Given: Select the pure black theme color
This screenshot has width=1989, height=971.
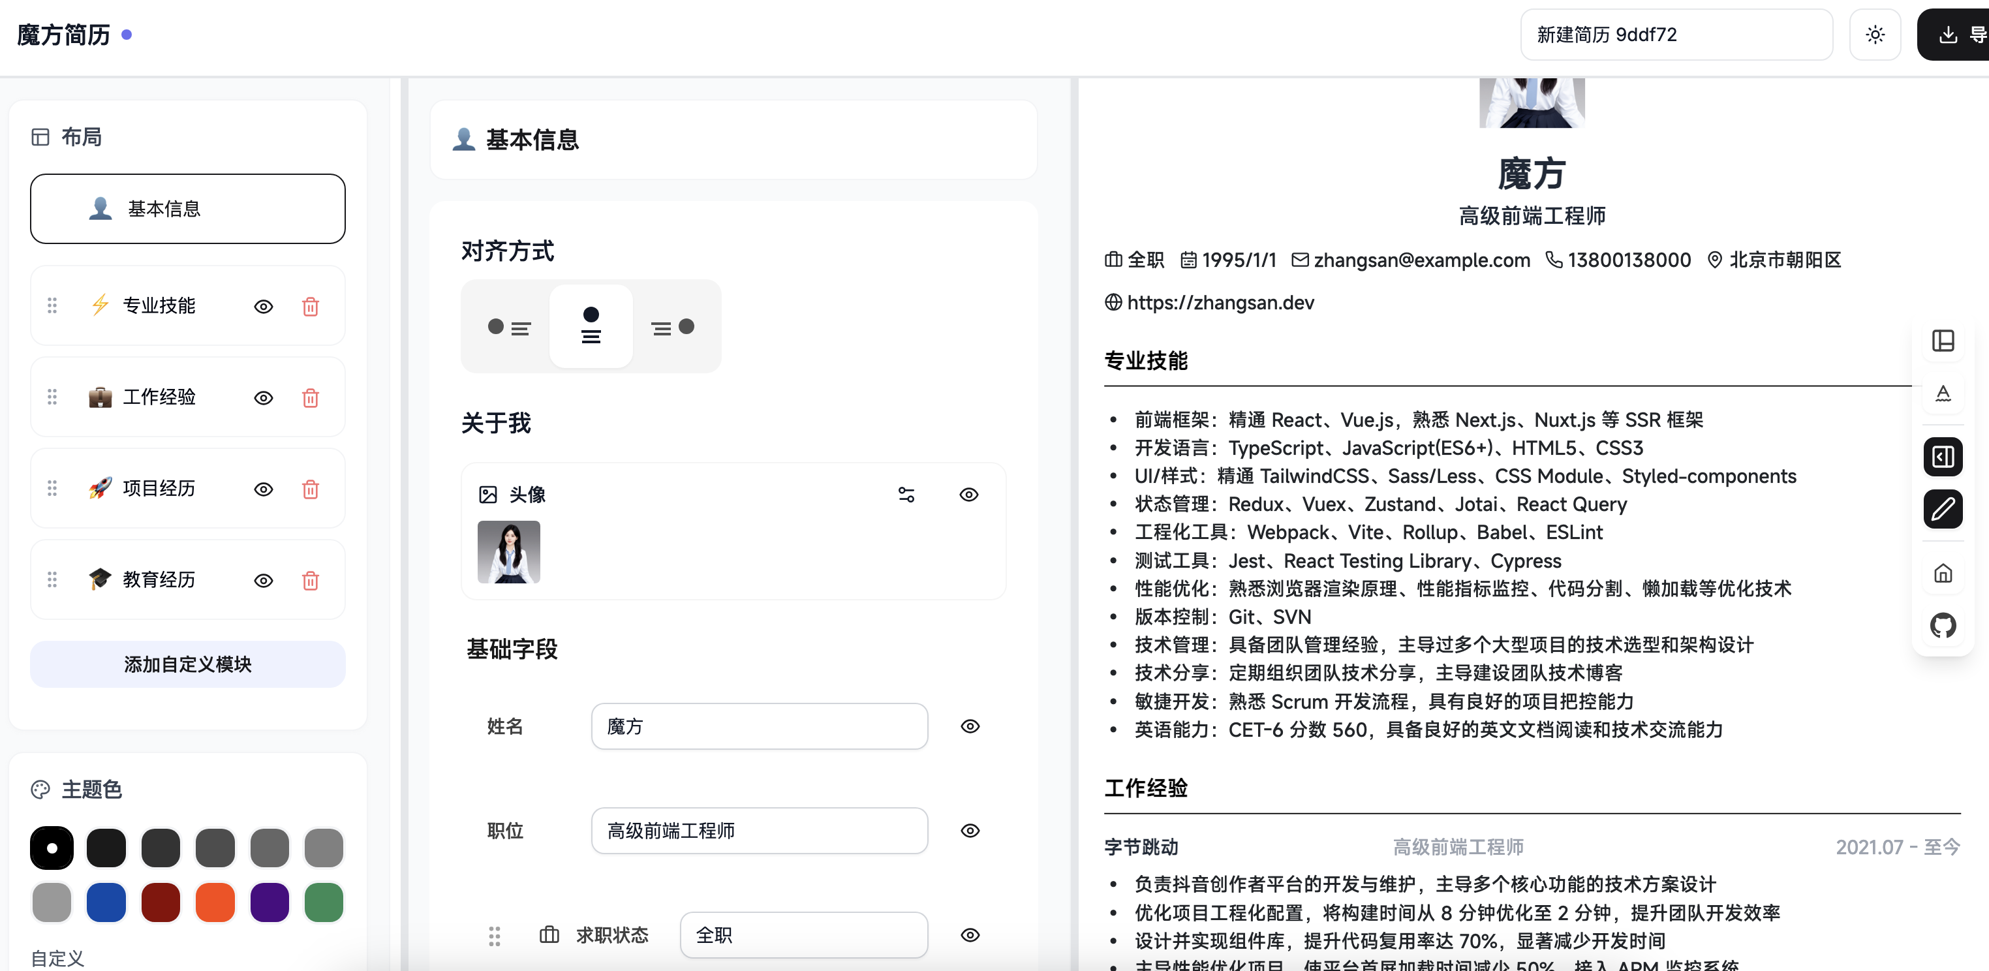Looking at the screenshot, I should [52, 848].
